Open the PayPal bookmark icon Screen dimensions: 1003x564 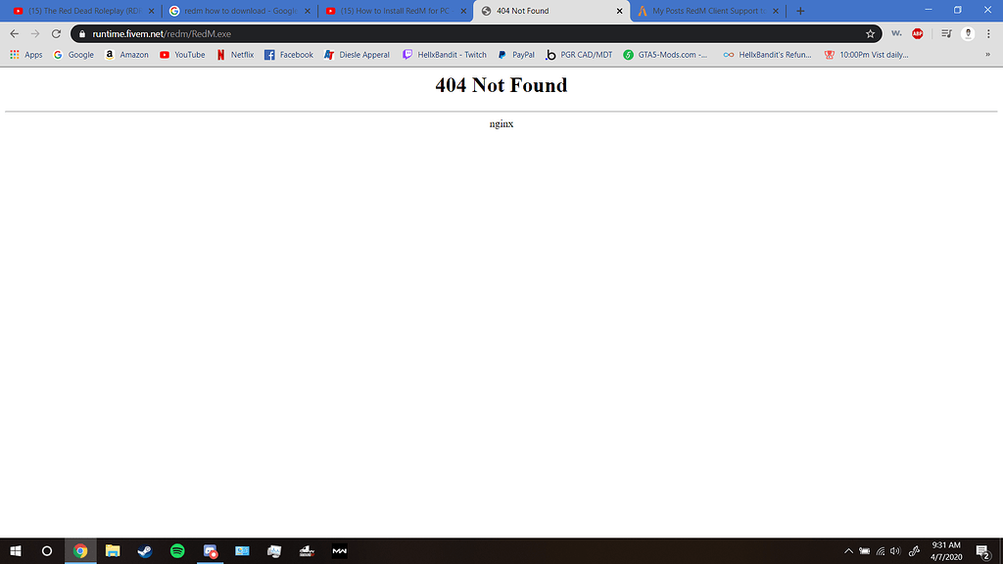pos(516,54)
